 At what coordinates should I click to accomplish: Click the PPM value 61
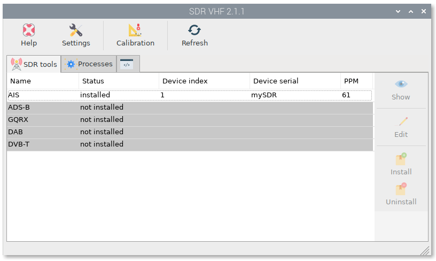click(x=346, y=95)
